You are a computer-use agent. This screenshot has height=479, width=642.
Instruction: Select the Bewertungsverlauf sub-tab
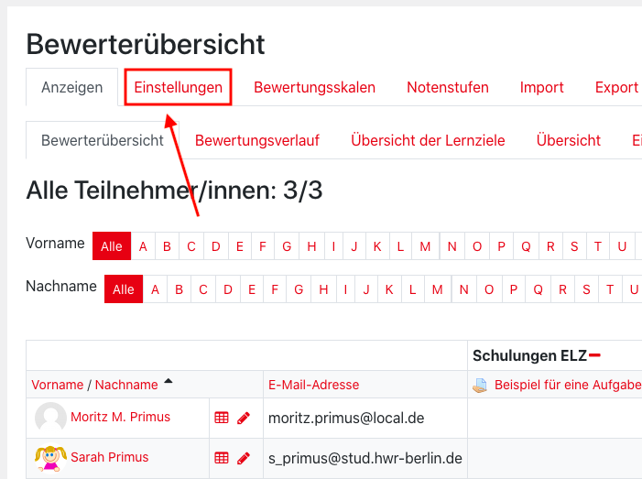[257, 140]
